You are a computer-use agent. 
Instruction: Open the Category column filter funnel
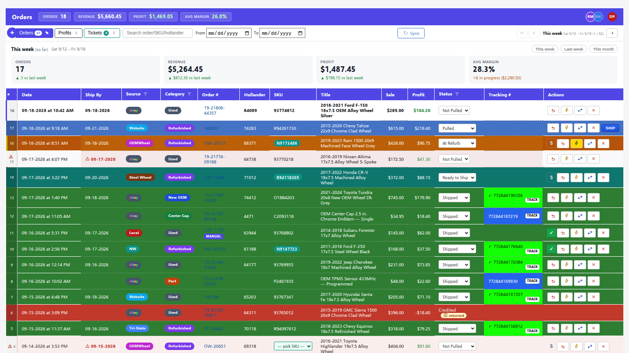tap(189, 94)
